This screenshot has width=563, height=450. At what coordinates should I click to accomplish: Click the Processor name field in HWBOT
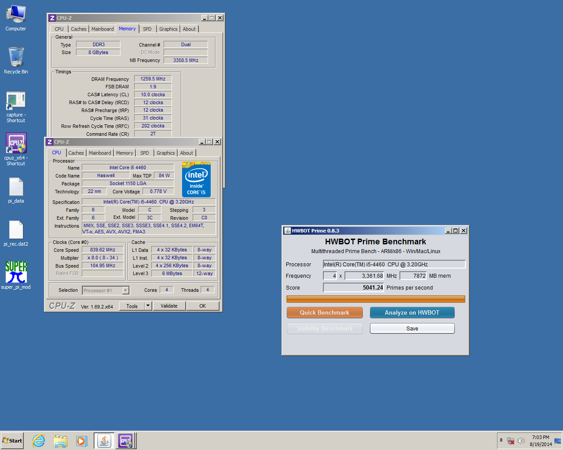coord(394,264)
